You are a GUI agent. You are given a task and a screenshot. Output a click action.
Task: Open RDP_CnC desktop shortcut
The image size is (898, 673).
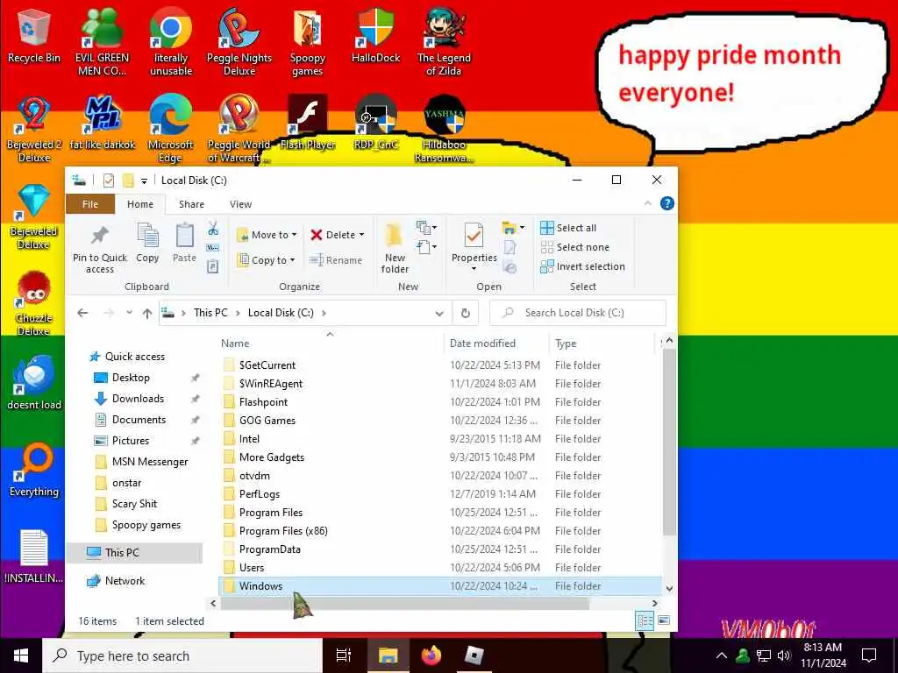[375, 124]
